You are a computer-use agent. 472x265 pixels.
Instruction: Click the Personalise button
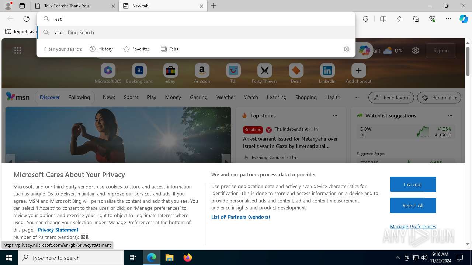click(439, 98)
